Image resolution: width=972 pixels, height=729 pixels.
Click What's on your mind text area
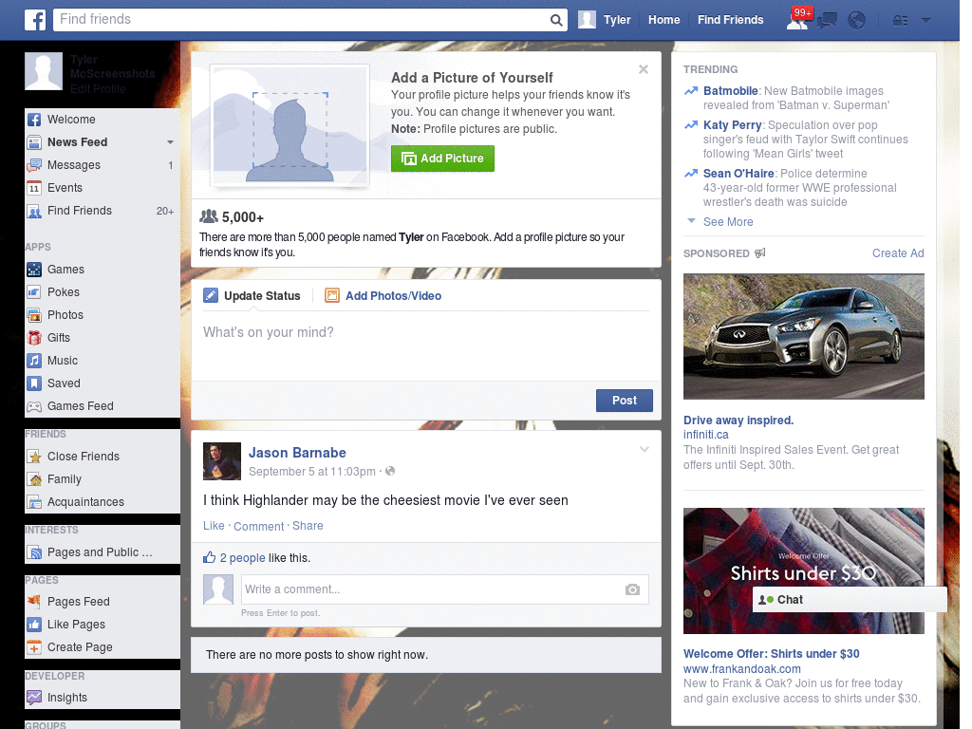[426, 346]
